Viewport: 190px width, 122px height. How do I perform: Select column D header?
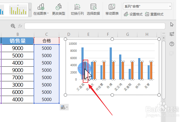[x=69, y=34]
